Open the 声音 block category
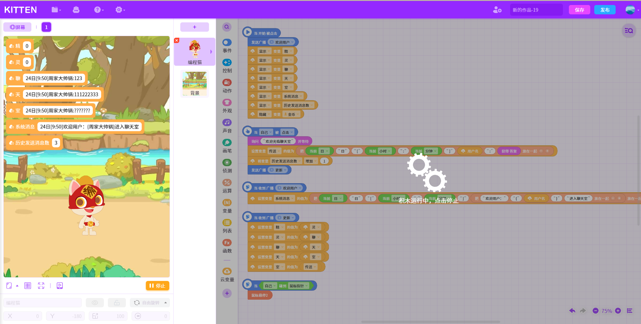 point(227,126)
